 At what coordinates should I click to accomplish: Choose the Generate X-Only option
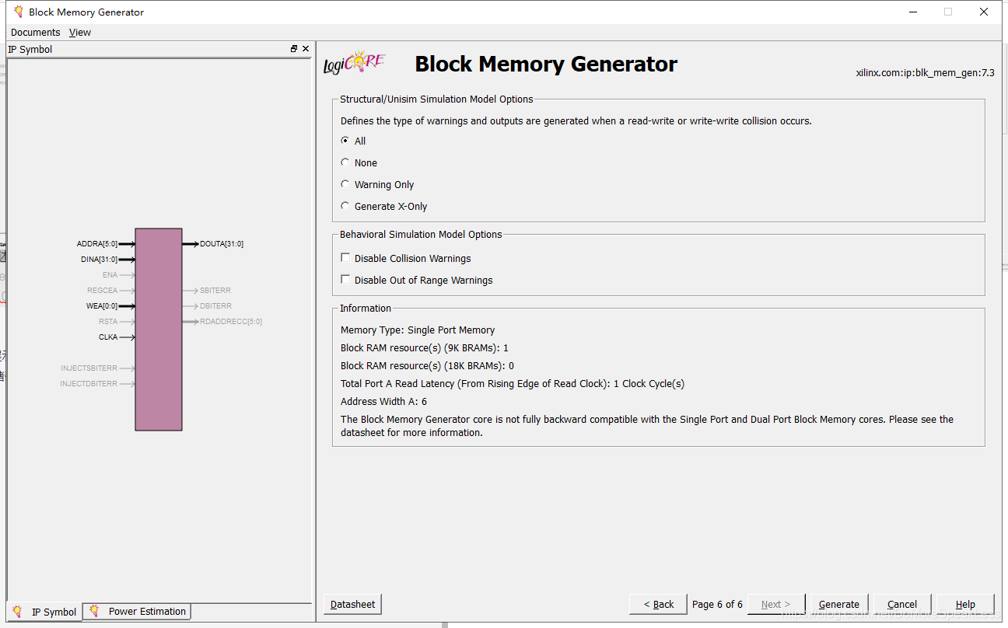coord(345,206)
